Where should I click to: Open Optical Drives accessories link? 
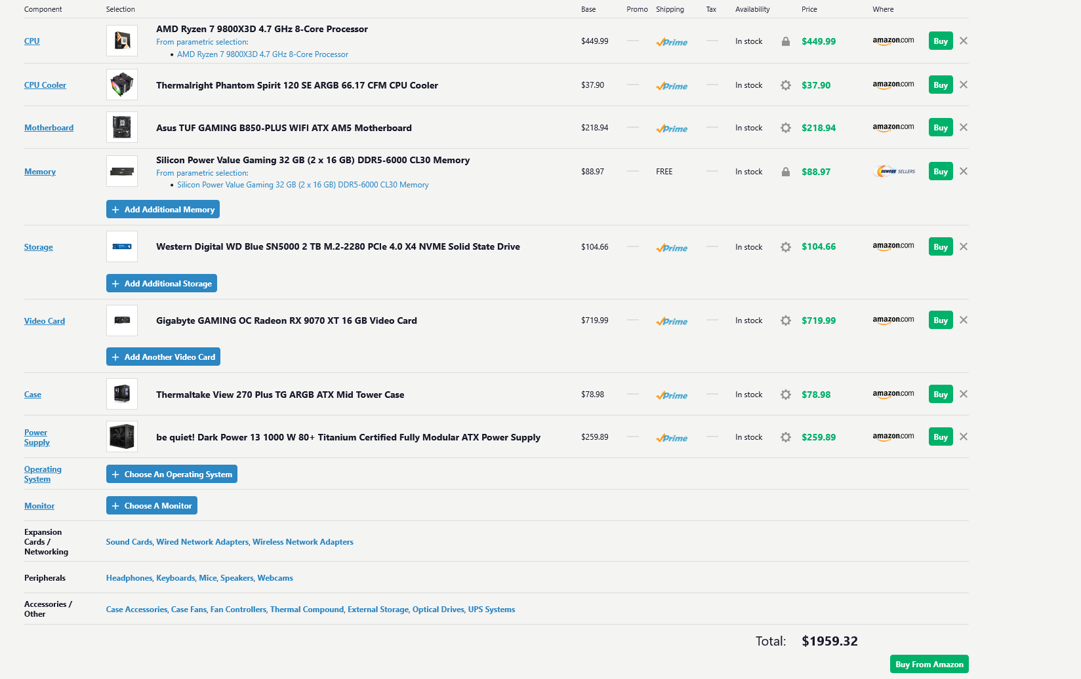pyautogui.click(x=438, y=610)
